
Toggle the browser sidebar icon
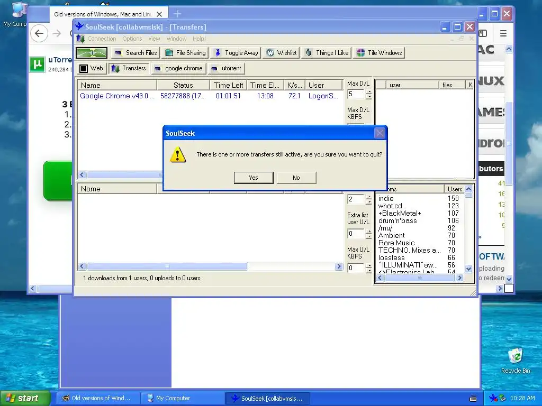pyautogui.click(x=483, y=33)
